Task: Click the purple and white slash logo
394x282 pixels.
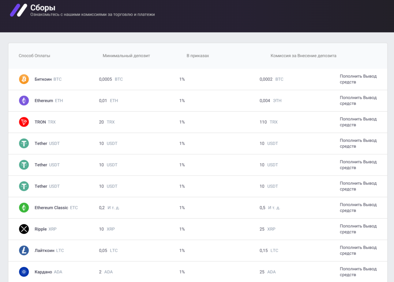Action: tap(18, 10)
